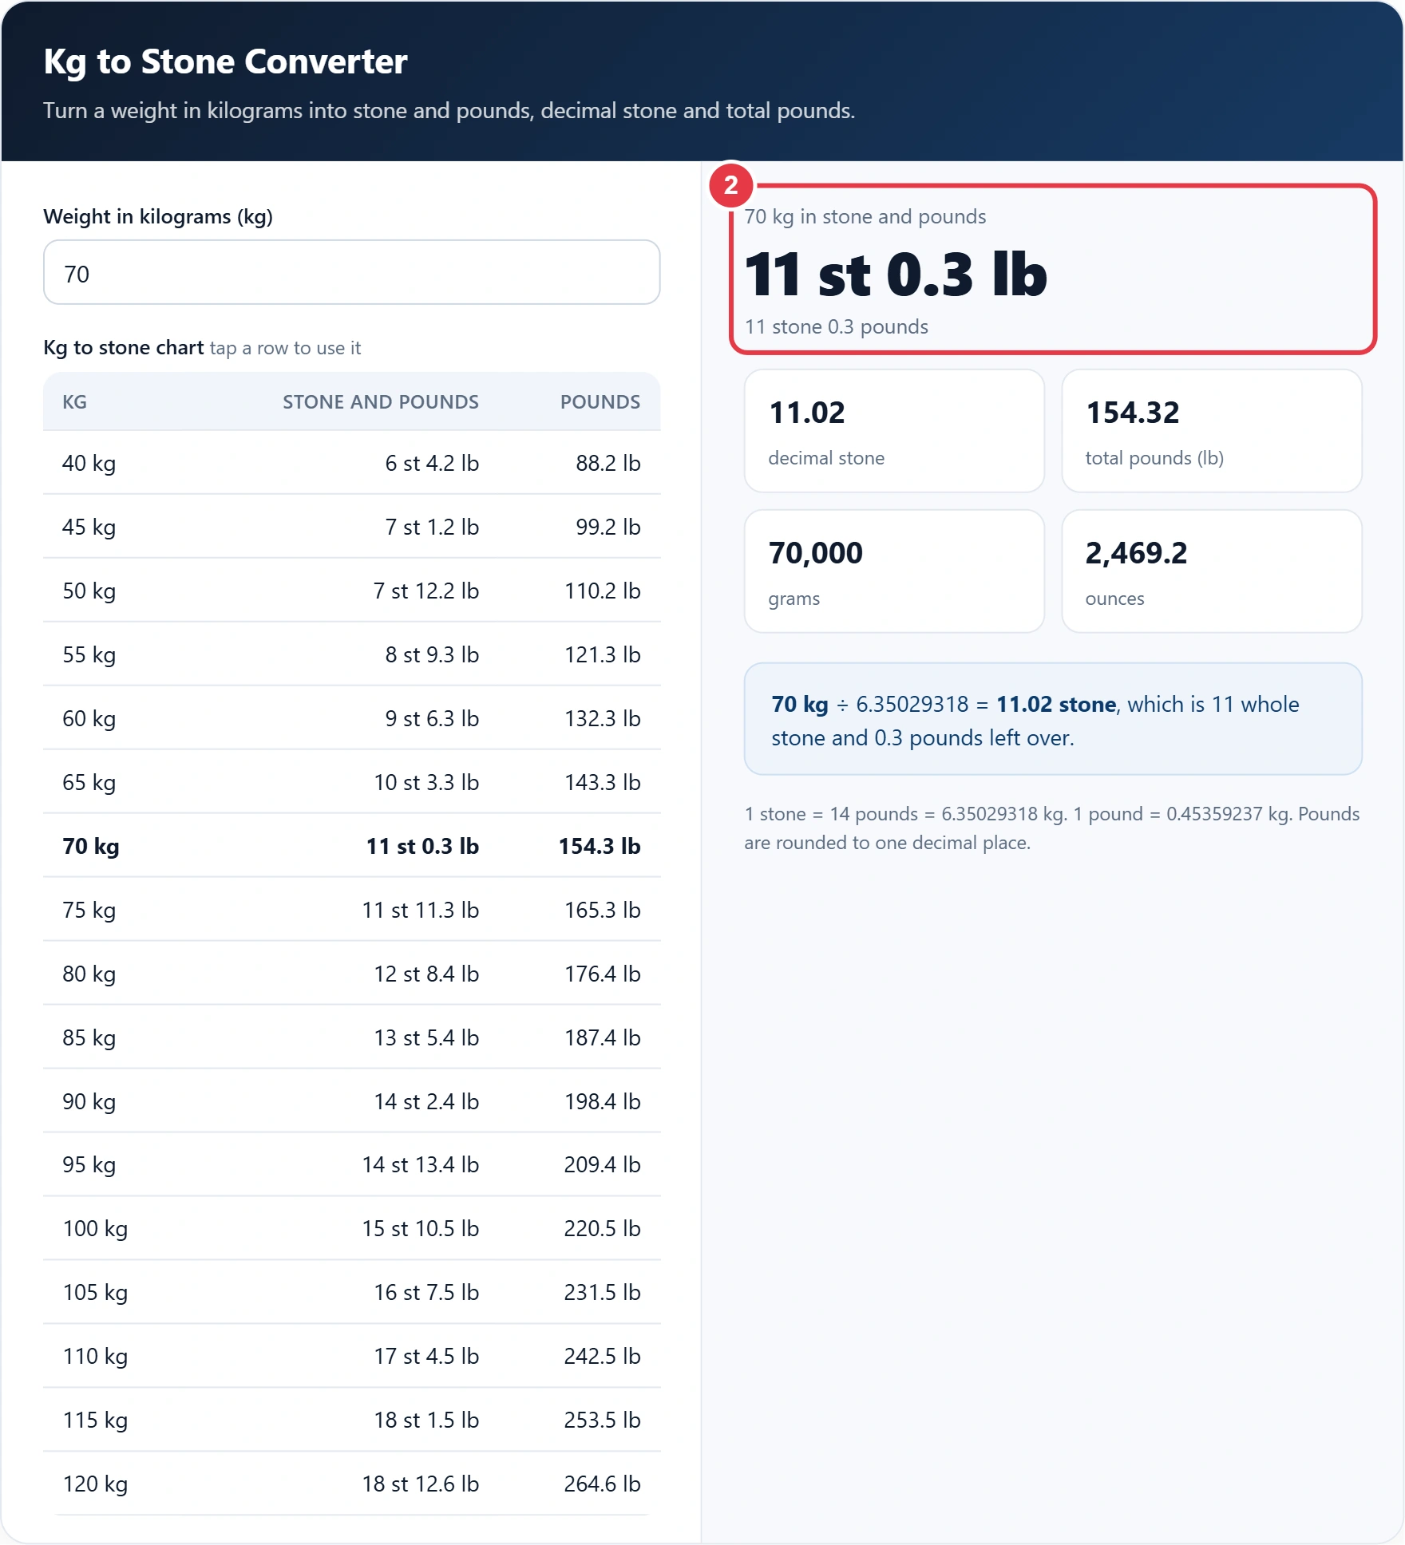Use the 60 kg row from the chart
Screen dimensions: 1405x1545
351,718
